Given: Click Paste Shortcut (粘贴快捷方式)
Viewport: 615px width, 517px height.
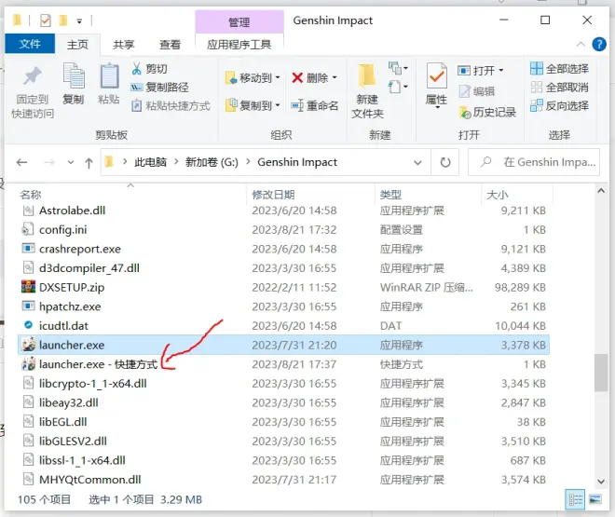Looking at the screenshot, I should tap(171, 106).
